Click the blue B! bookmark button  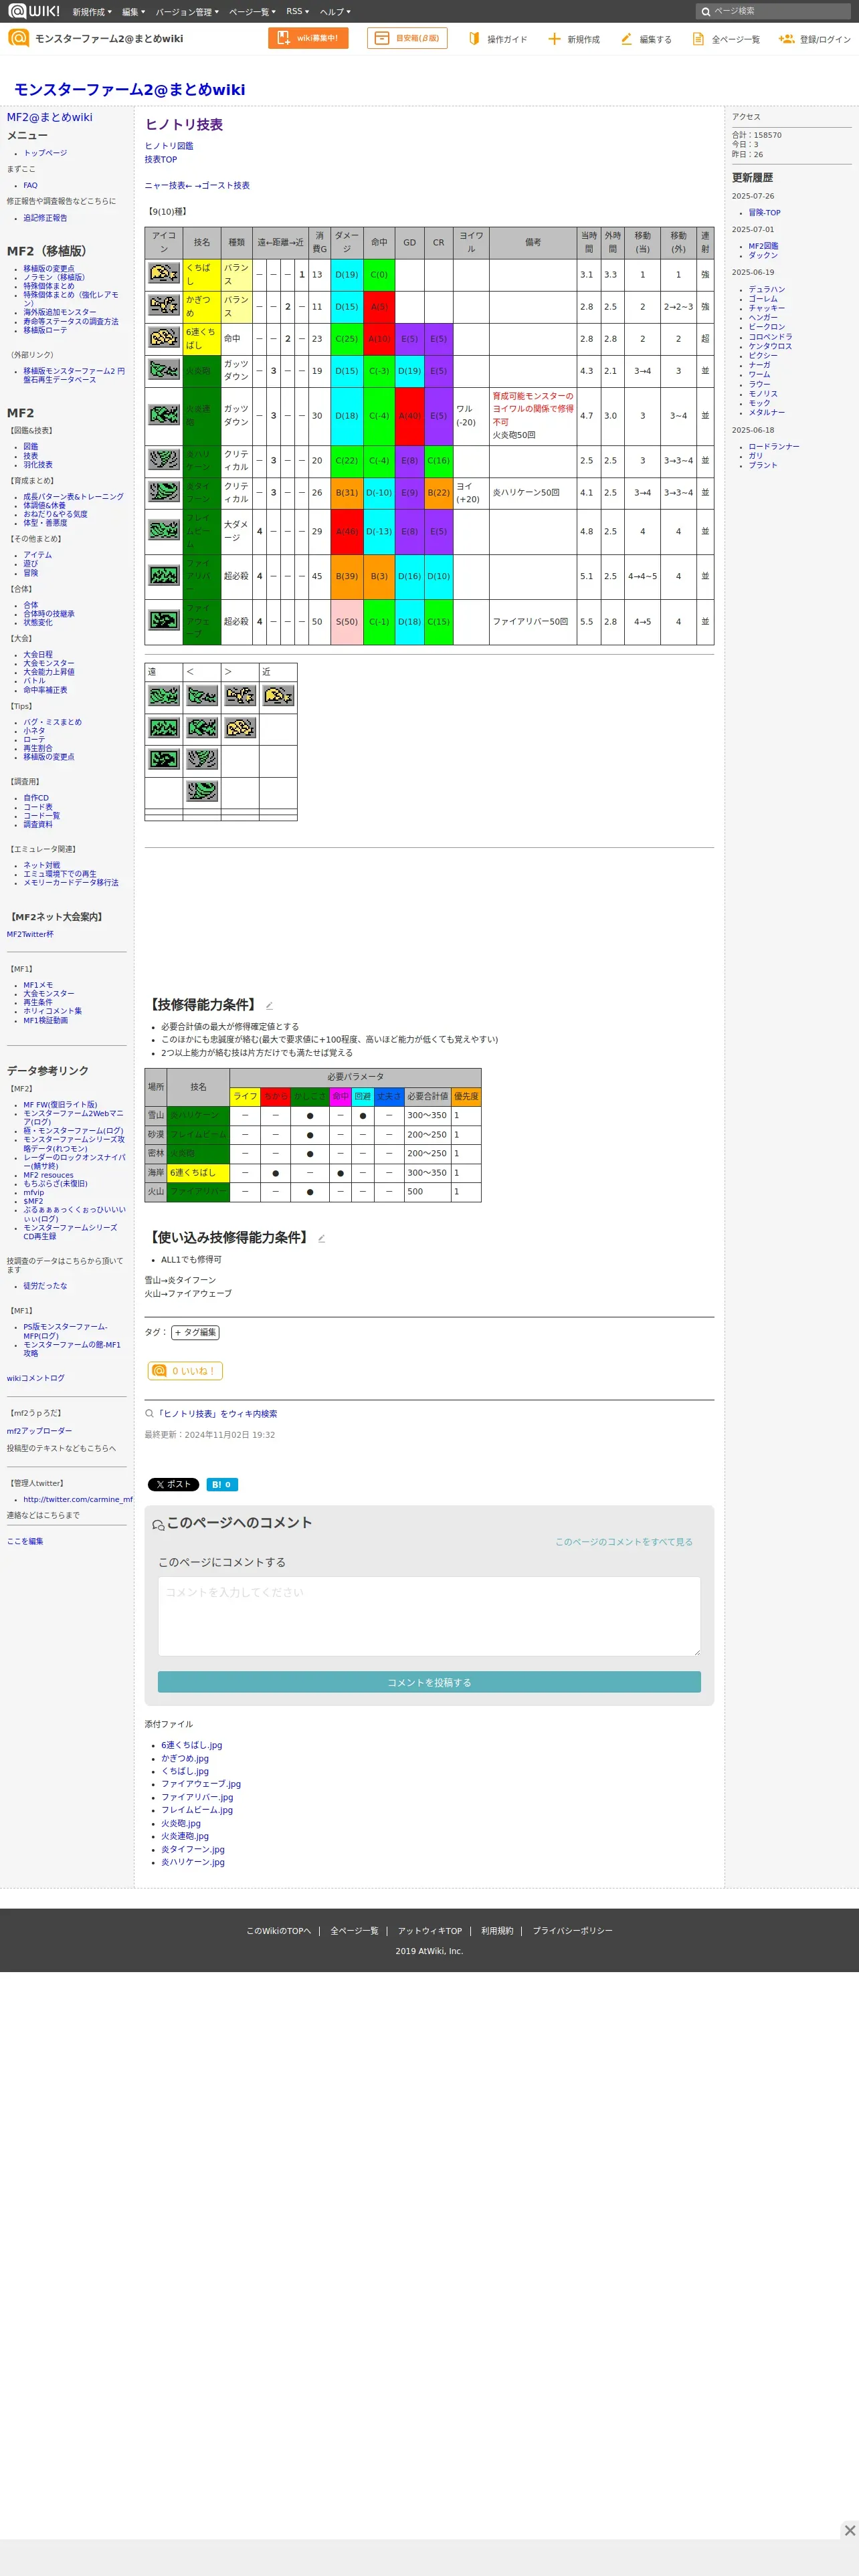(x=222, y=1484)
